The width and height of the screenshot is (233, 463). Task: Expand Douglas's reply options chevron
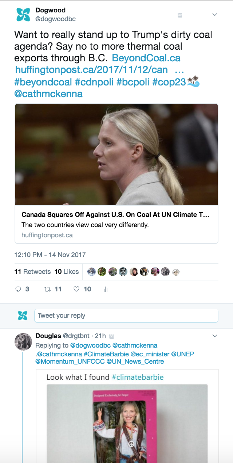[x=215, y=336]
